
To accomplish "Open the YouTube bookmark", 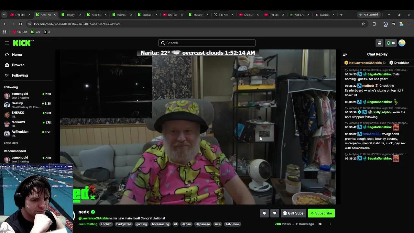I will pyautogui.click(x=20, y=32).
